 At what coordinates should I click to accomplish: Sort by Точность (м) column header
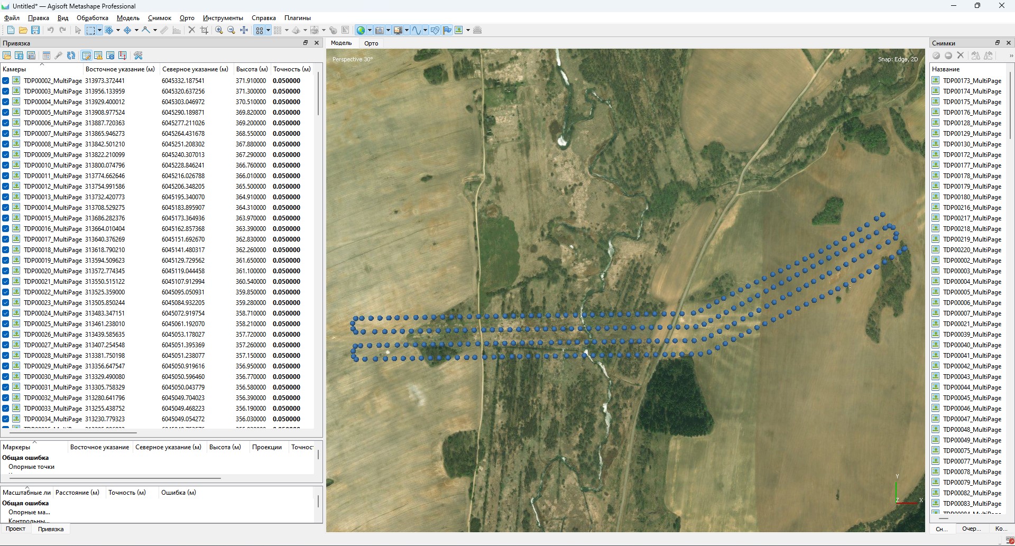click(292, 69)
